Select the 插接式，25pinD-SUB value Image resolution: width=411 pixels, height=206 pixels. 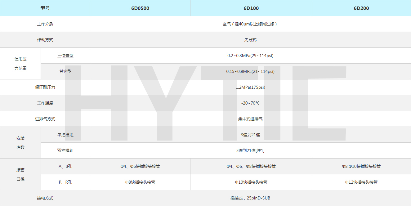click(x=250, y=198)
